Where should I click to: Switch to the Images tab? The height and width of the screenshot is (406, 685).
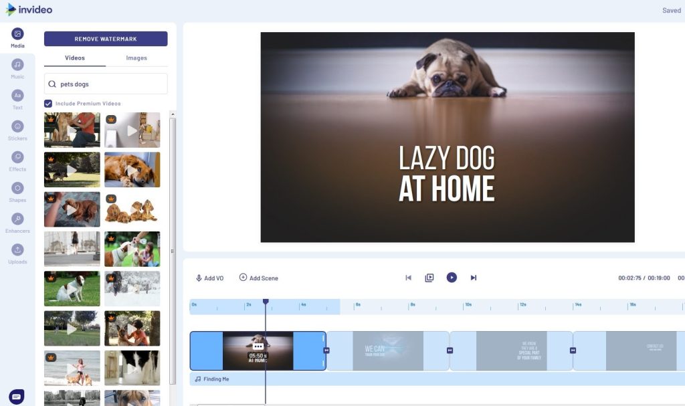(x=136, y=58)
